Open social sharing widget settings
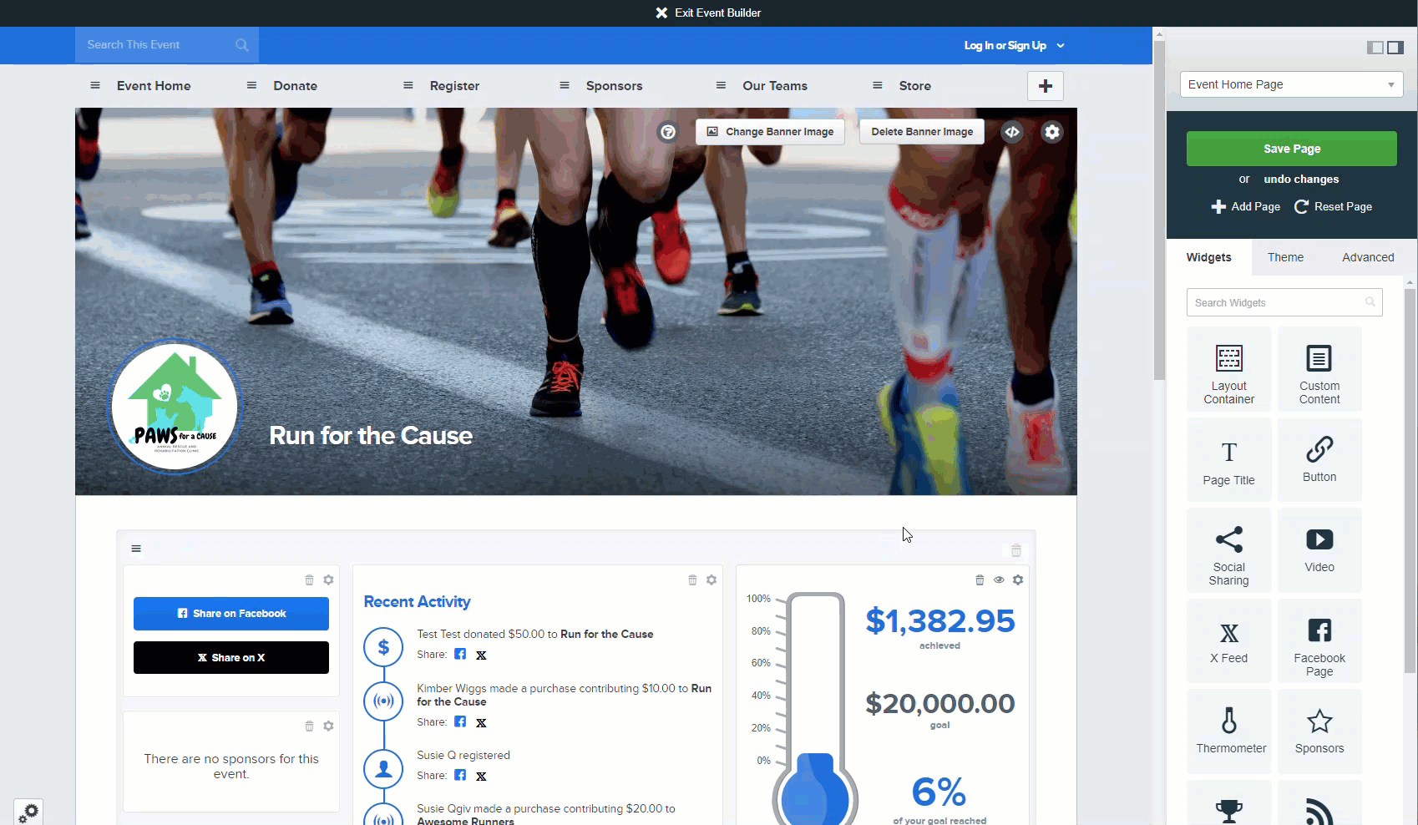1418x825 pixels. click(x=328, y=580)
